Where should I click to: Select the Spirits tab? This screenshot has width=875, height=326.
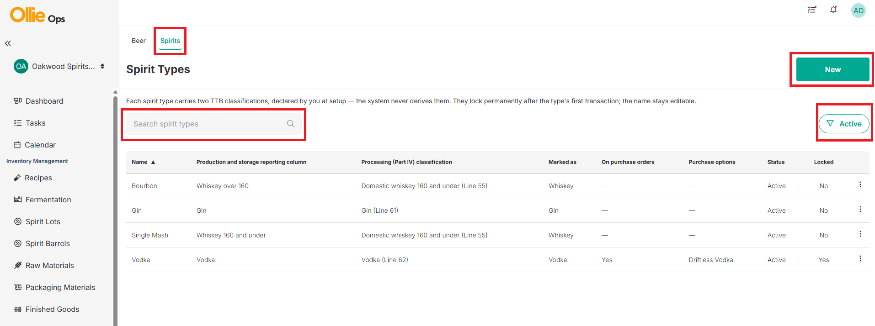(170, 41)
